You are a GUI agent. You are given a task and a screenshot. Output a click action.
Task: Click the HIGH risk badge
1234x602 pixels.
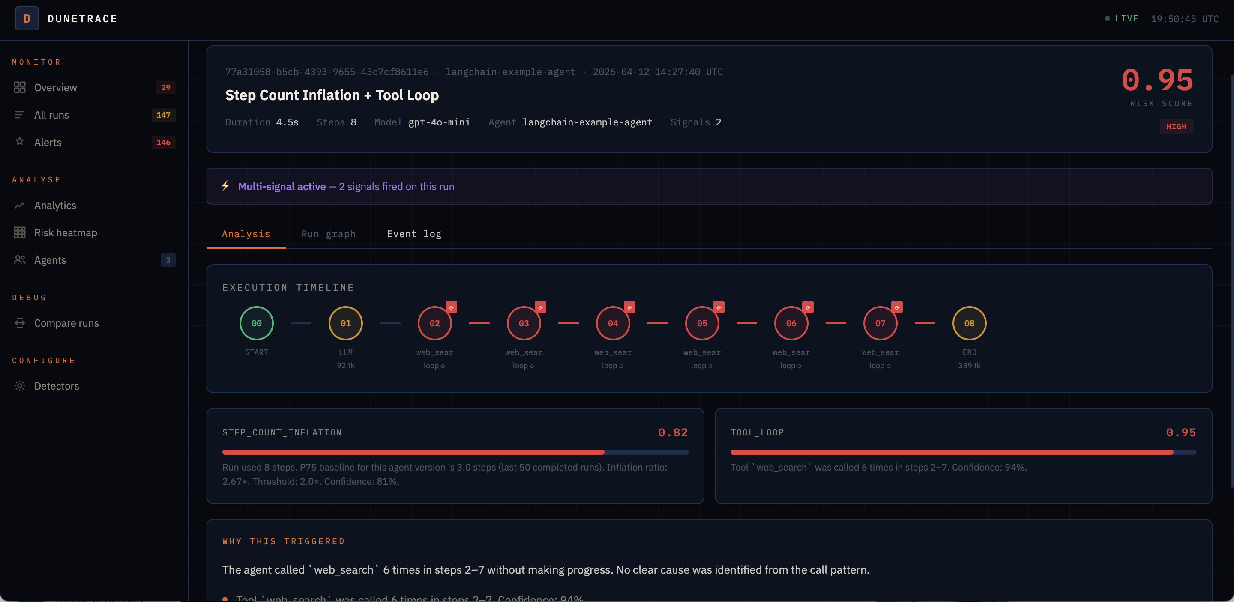(1177, 126)
